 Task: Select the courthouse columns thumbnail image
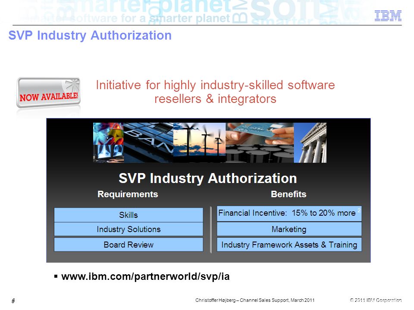click(x=310, y=143)
